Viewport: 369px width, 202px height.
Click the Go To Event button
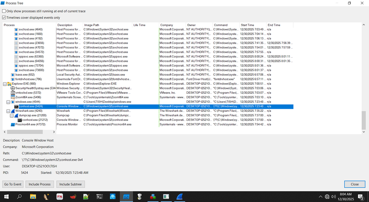[13, 184]
